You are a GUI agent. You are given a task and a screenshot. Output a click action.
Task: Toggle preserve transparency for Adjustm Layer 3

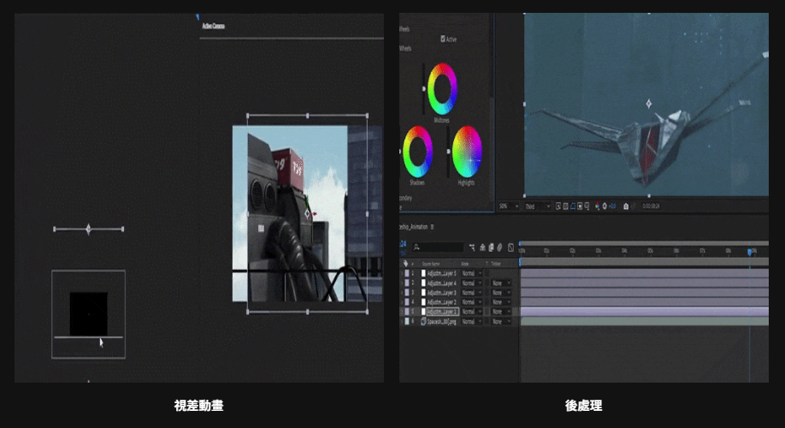point(487,292)
